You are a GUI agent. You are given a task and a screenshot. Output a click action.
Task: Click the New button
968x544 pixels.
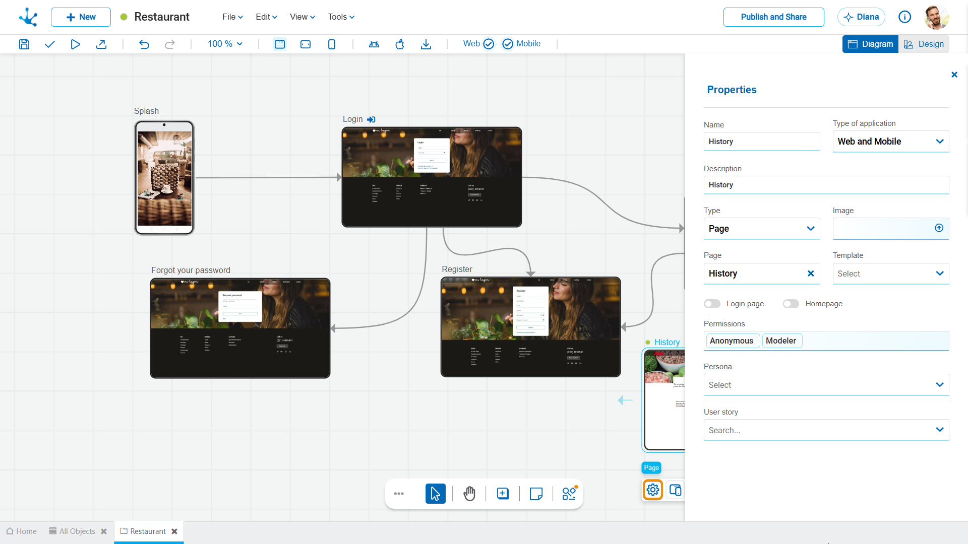tap(81, 17)
